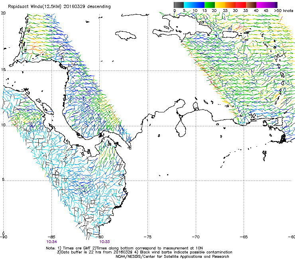Click the purple time label '10:55'

(x=104, y=242)
